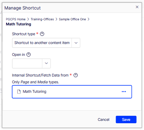Image resolution: width=144 pixels, height=130 pixels.
Task: Click the 'Open in' label
Action: pos(18,55)
